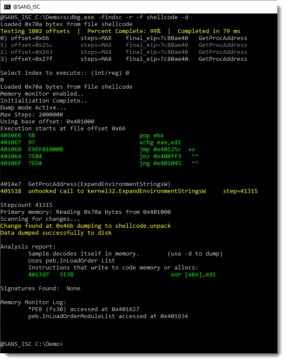
Task: Click the 'unhooked call to kernel32' warning line
Action: pos(116,191)
